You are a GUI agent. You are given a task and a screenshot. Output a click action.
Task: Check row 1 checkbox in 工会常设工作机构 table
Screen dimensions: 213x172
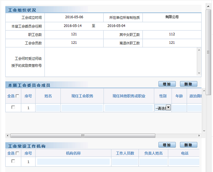[13, 161]
